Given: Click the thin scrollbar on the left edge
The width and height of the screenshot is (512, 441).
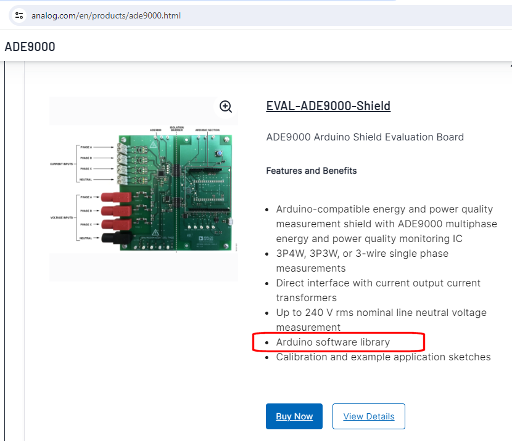Looking at the screenshot, I should [x=6, y=246].
